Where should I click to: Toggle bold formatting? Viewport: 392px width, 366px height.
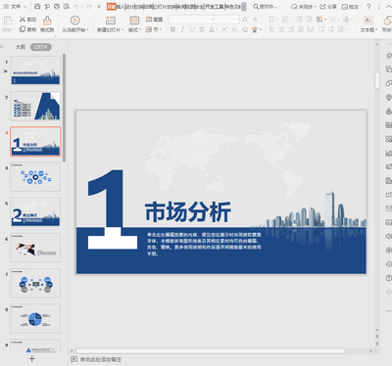[172, 29]
